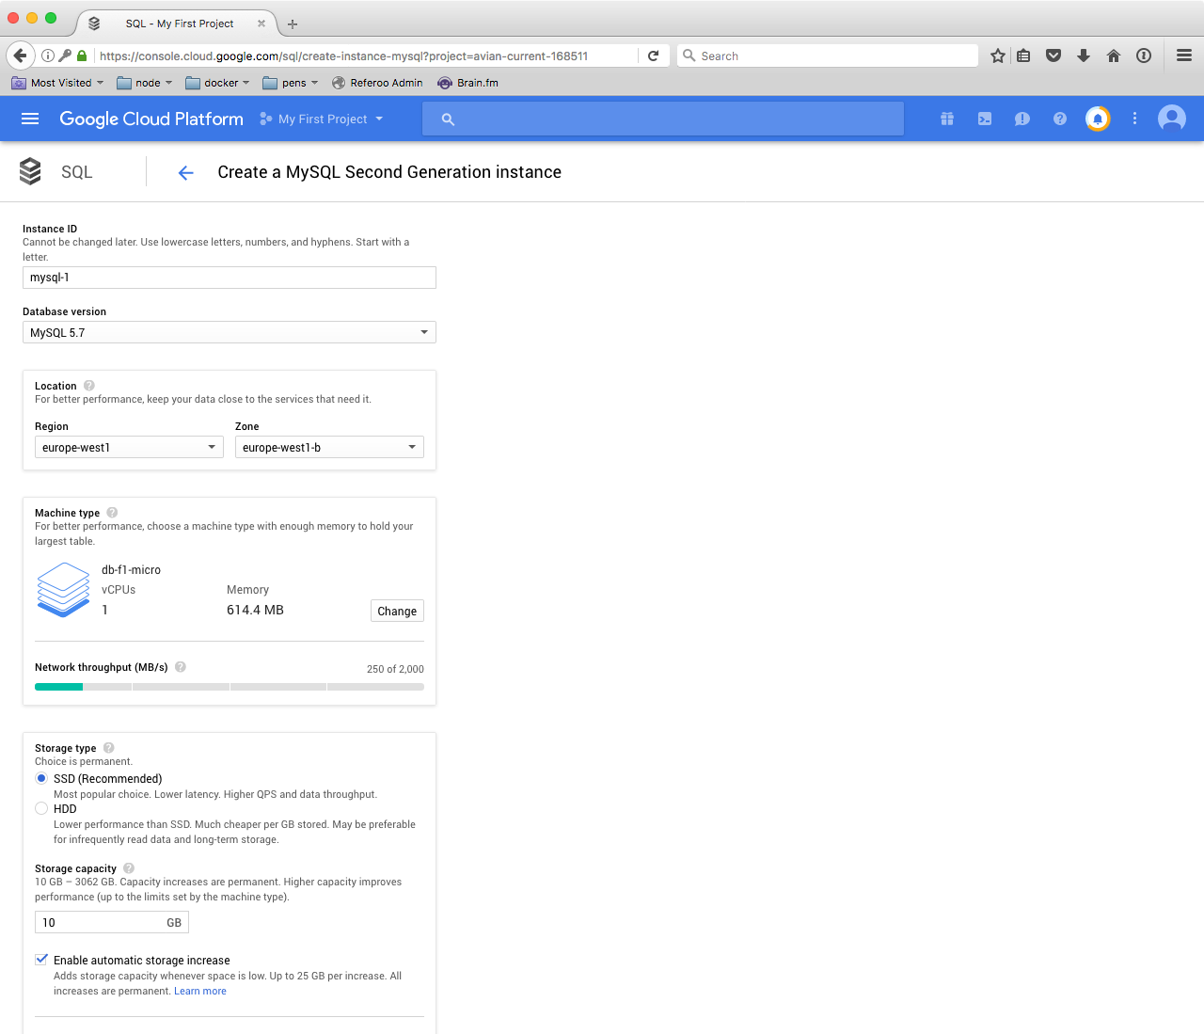Click the SQL product stack icon
1204x1034 pixels.
pyautogui.click(x=30, y=171)
